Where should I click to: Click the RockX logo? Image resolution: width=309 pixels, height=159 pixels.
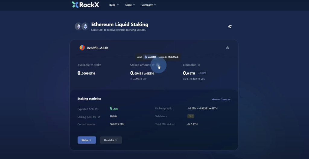(85, 5)
